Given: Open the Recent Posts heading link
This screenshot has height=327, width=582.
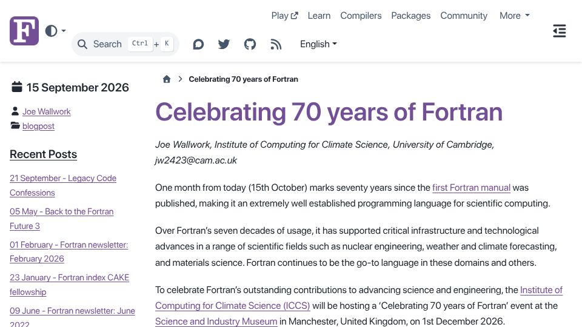Looking at the screenshot, I should point(44,154).
